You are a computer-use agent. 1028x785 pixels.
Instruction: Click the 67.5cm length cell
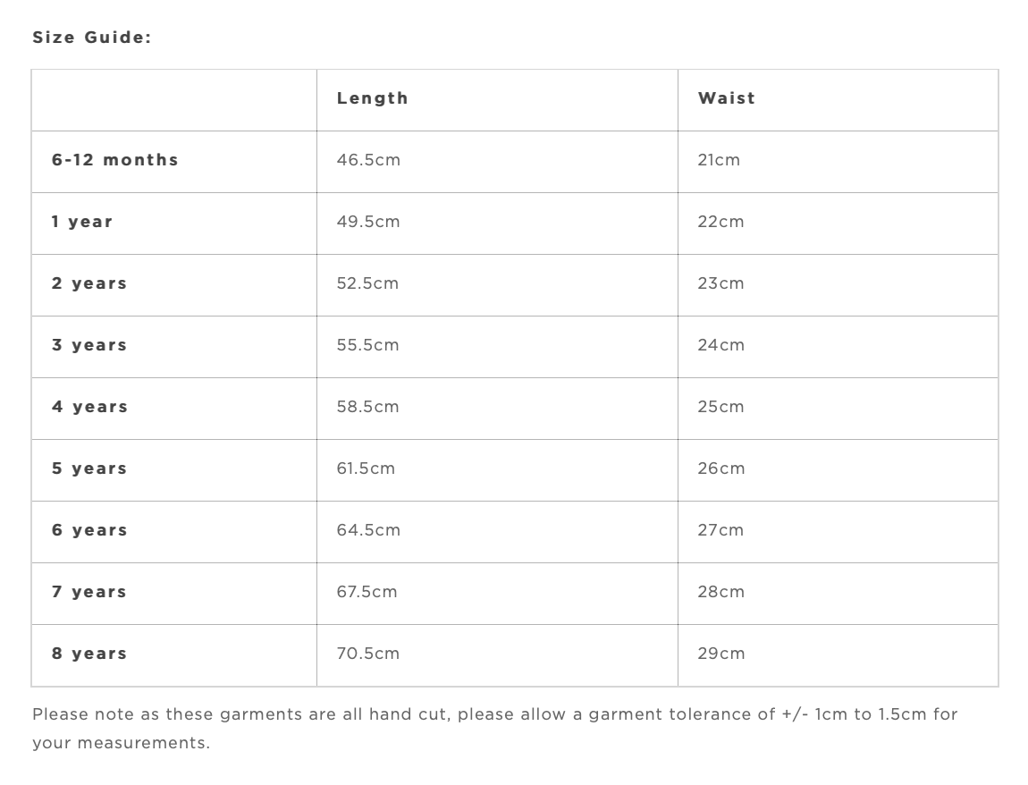pos(367,592)
